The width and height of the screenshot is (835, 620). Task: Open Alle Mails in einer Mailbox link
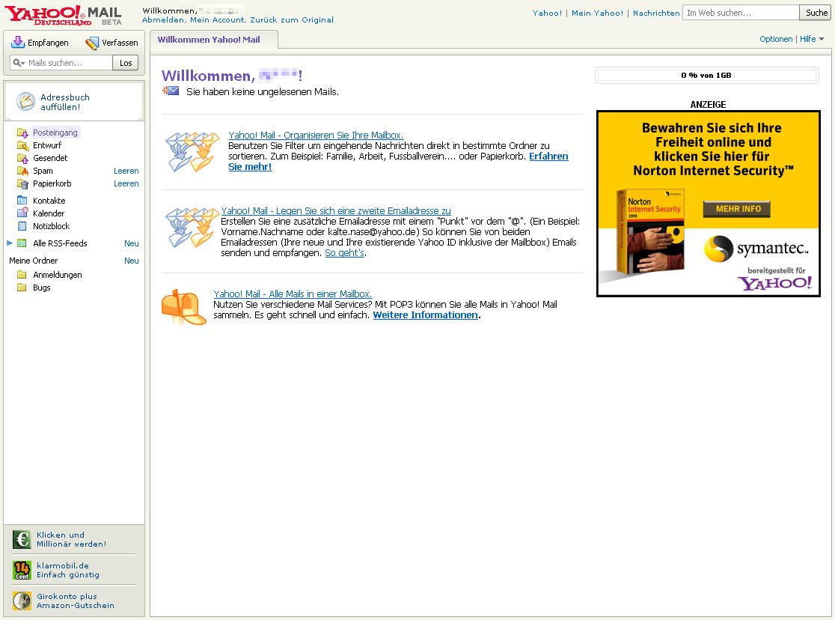click(x=293, y=294)
